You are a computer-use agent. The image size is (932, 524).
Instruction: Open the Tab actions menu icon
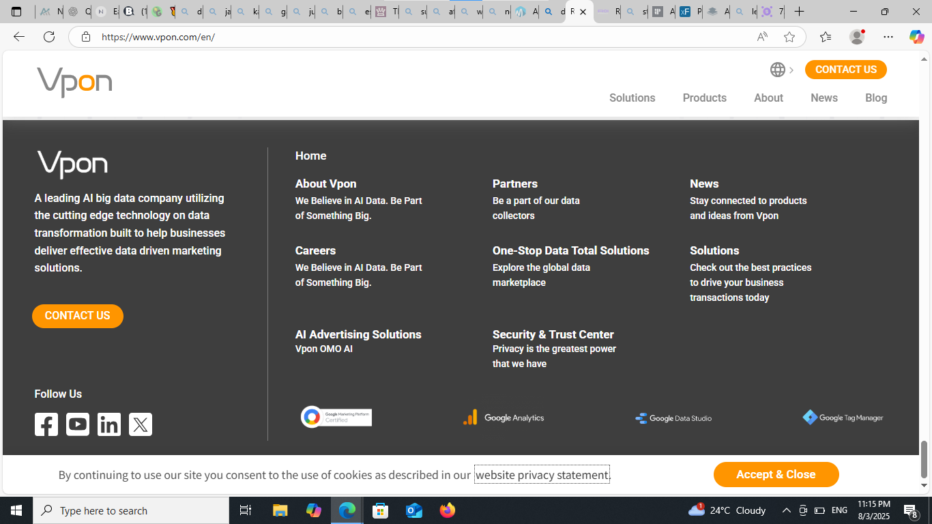tap(16, 12)
